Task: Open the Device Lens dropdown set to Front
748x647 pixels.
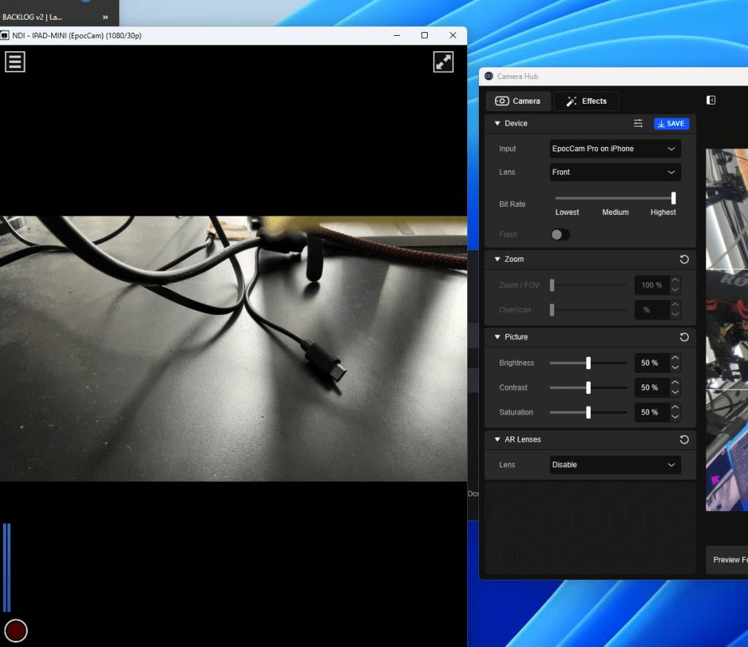Action: coord(615,173)
